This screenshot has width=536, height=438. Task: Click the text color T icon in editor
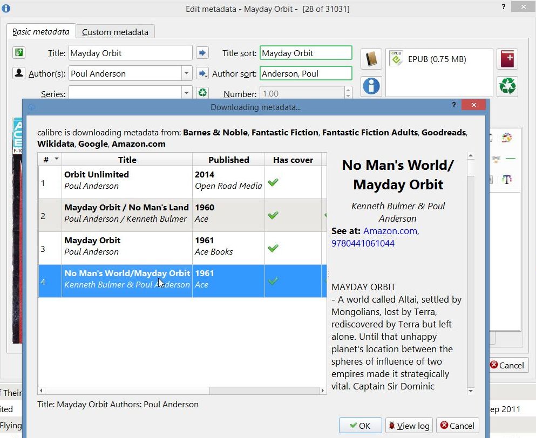[x=507, y=180]
